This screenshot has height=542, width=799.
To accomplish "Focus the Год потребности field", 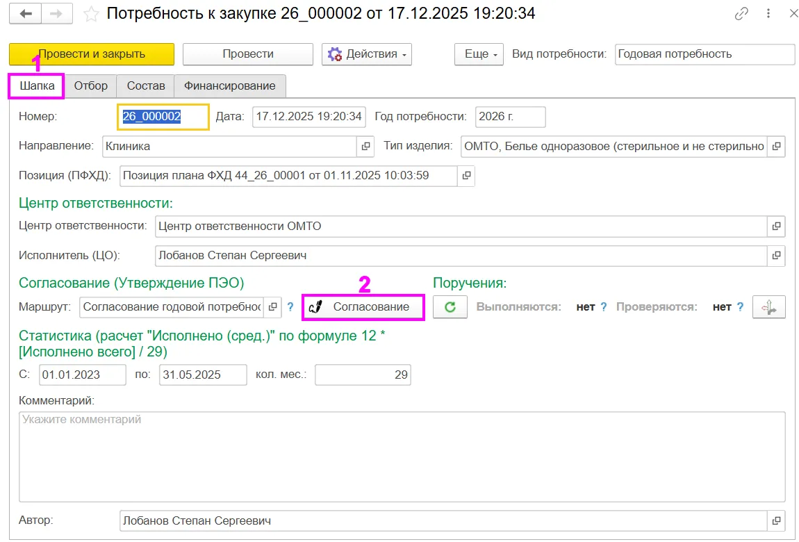I will pyautogui.click(x=511, y=117).
